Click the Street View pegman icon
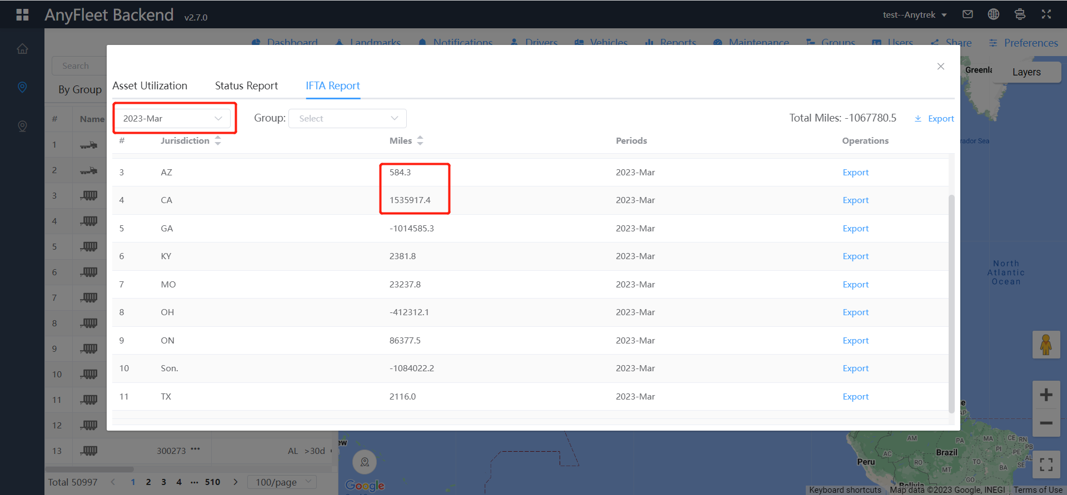 coord(1046,345)
